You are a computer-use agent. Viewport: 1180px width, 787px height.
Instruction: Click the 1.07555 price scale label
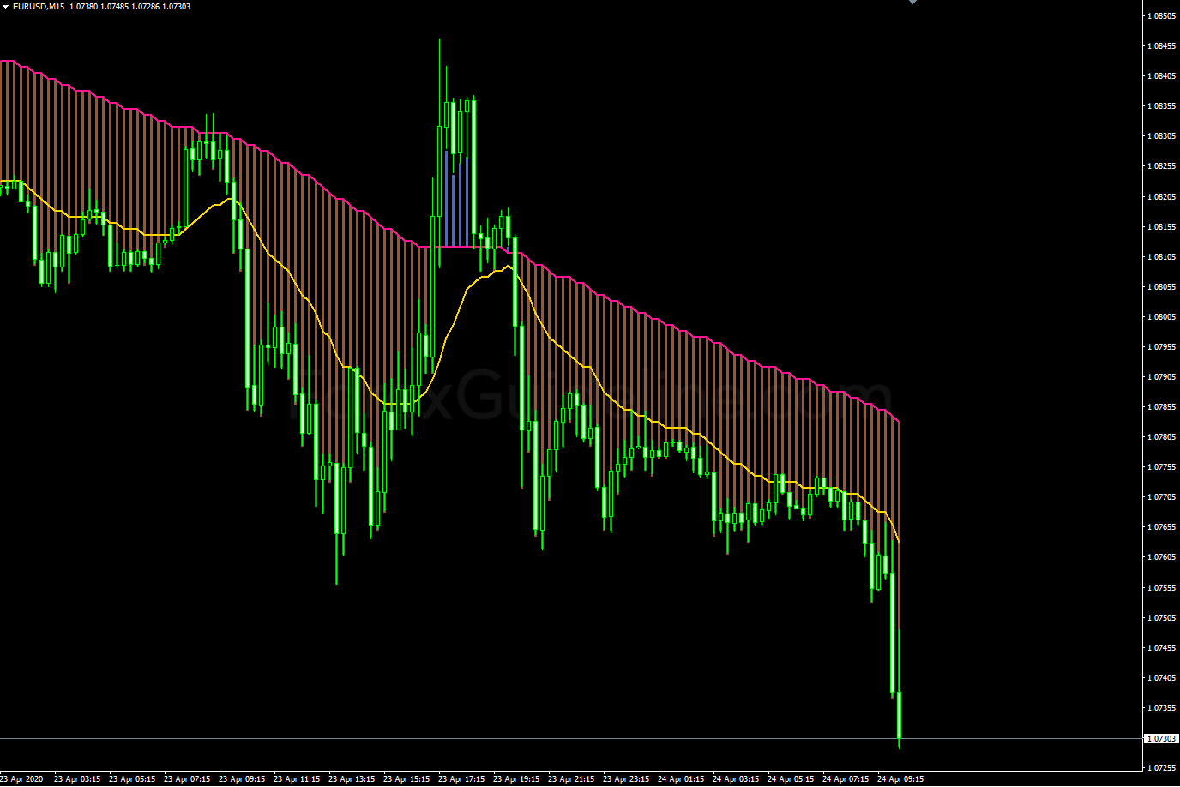[1161, 587]
